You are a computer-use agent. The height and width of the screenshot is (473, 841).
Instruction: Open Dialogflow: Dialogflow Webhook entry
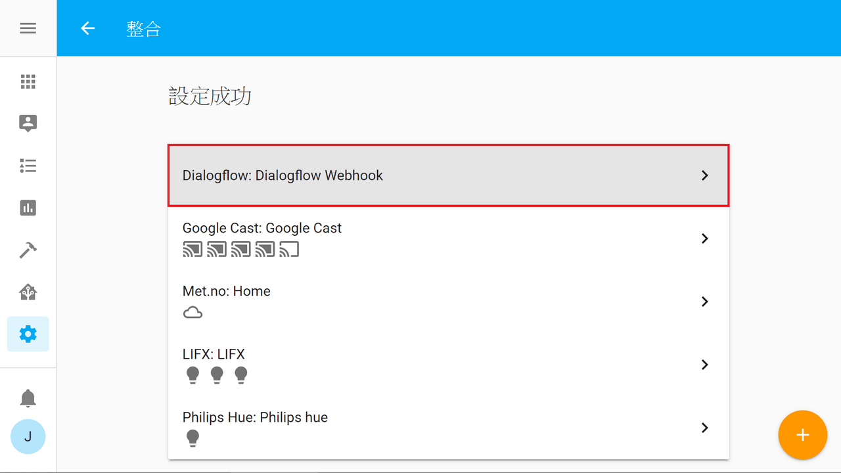tap(449, 175)
